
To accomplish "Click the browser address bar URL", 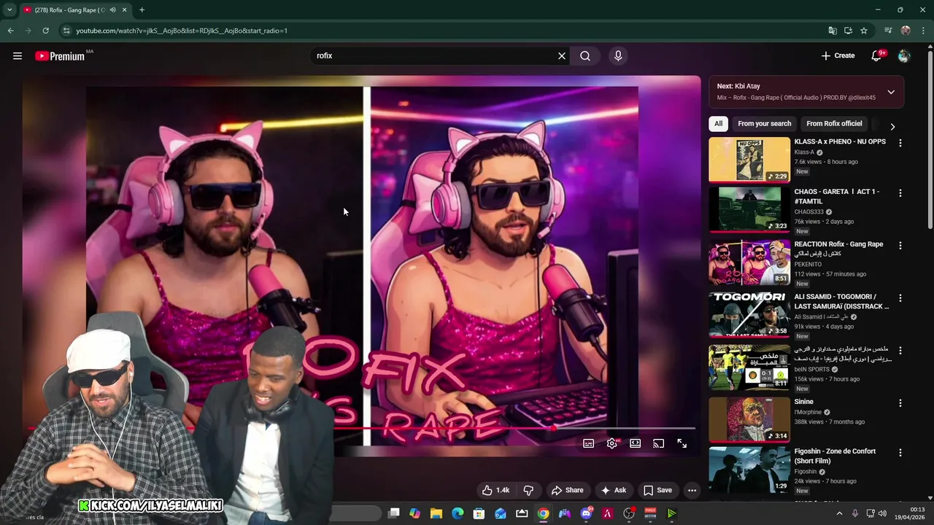I will click(x=182, y=31).
